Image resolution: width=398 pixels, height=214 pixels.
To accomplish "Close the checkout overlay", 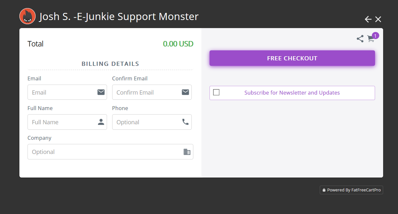I will point(378,19).
